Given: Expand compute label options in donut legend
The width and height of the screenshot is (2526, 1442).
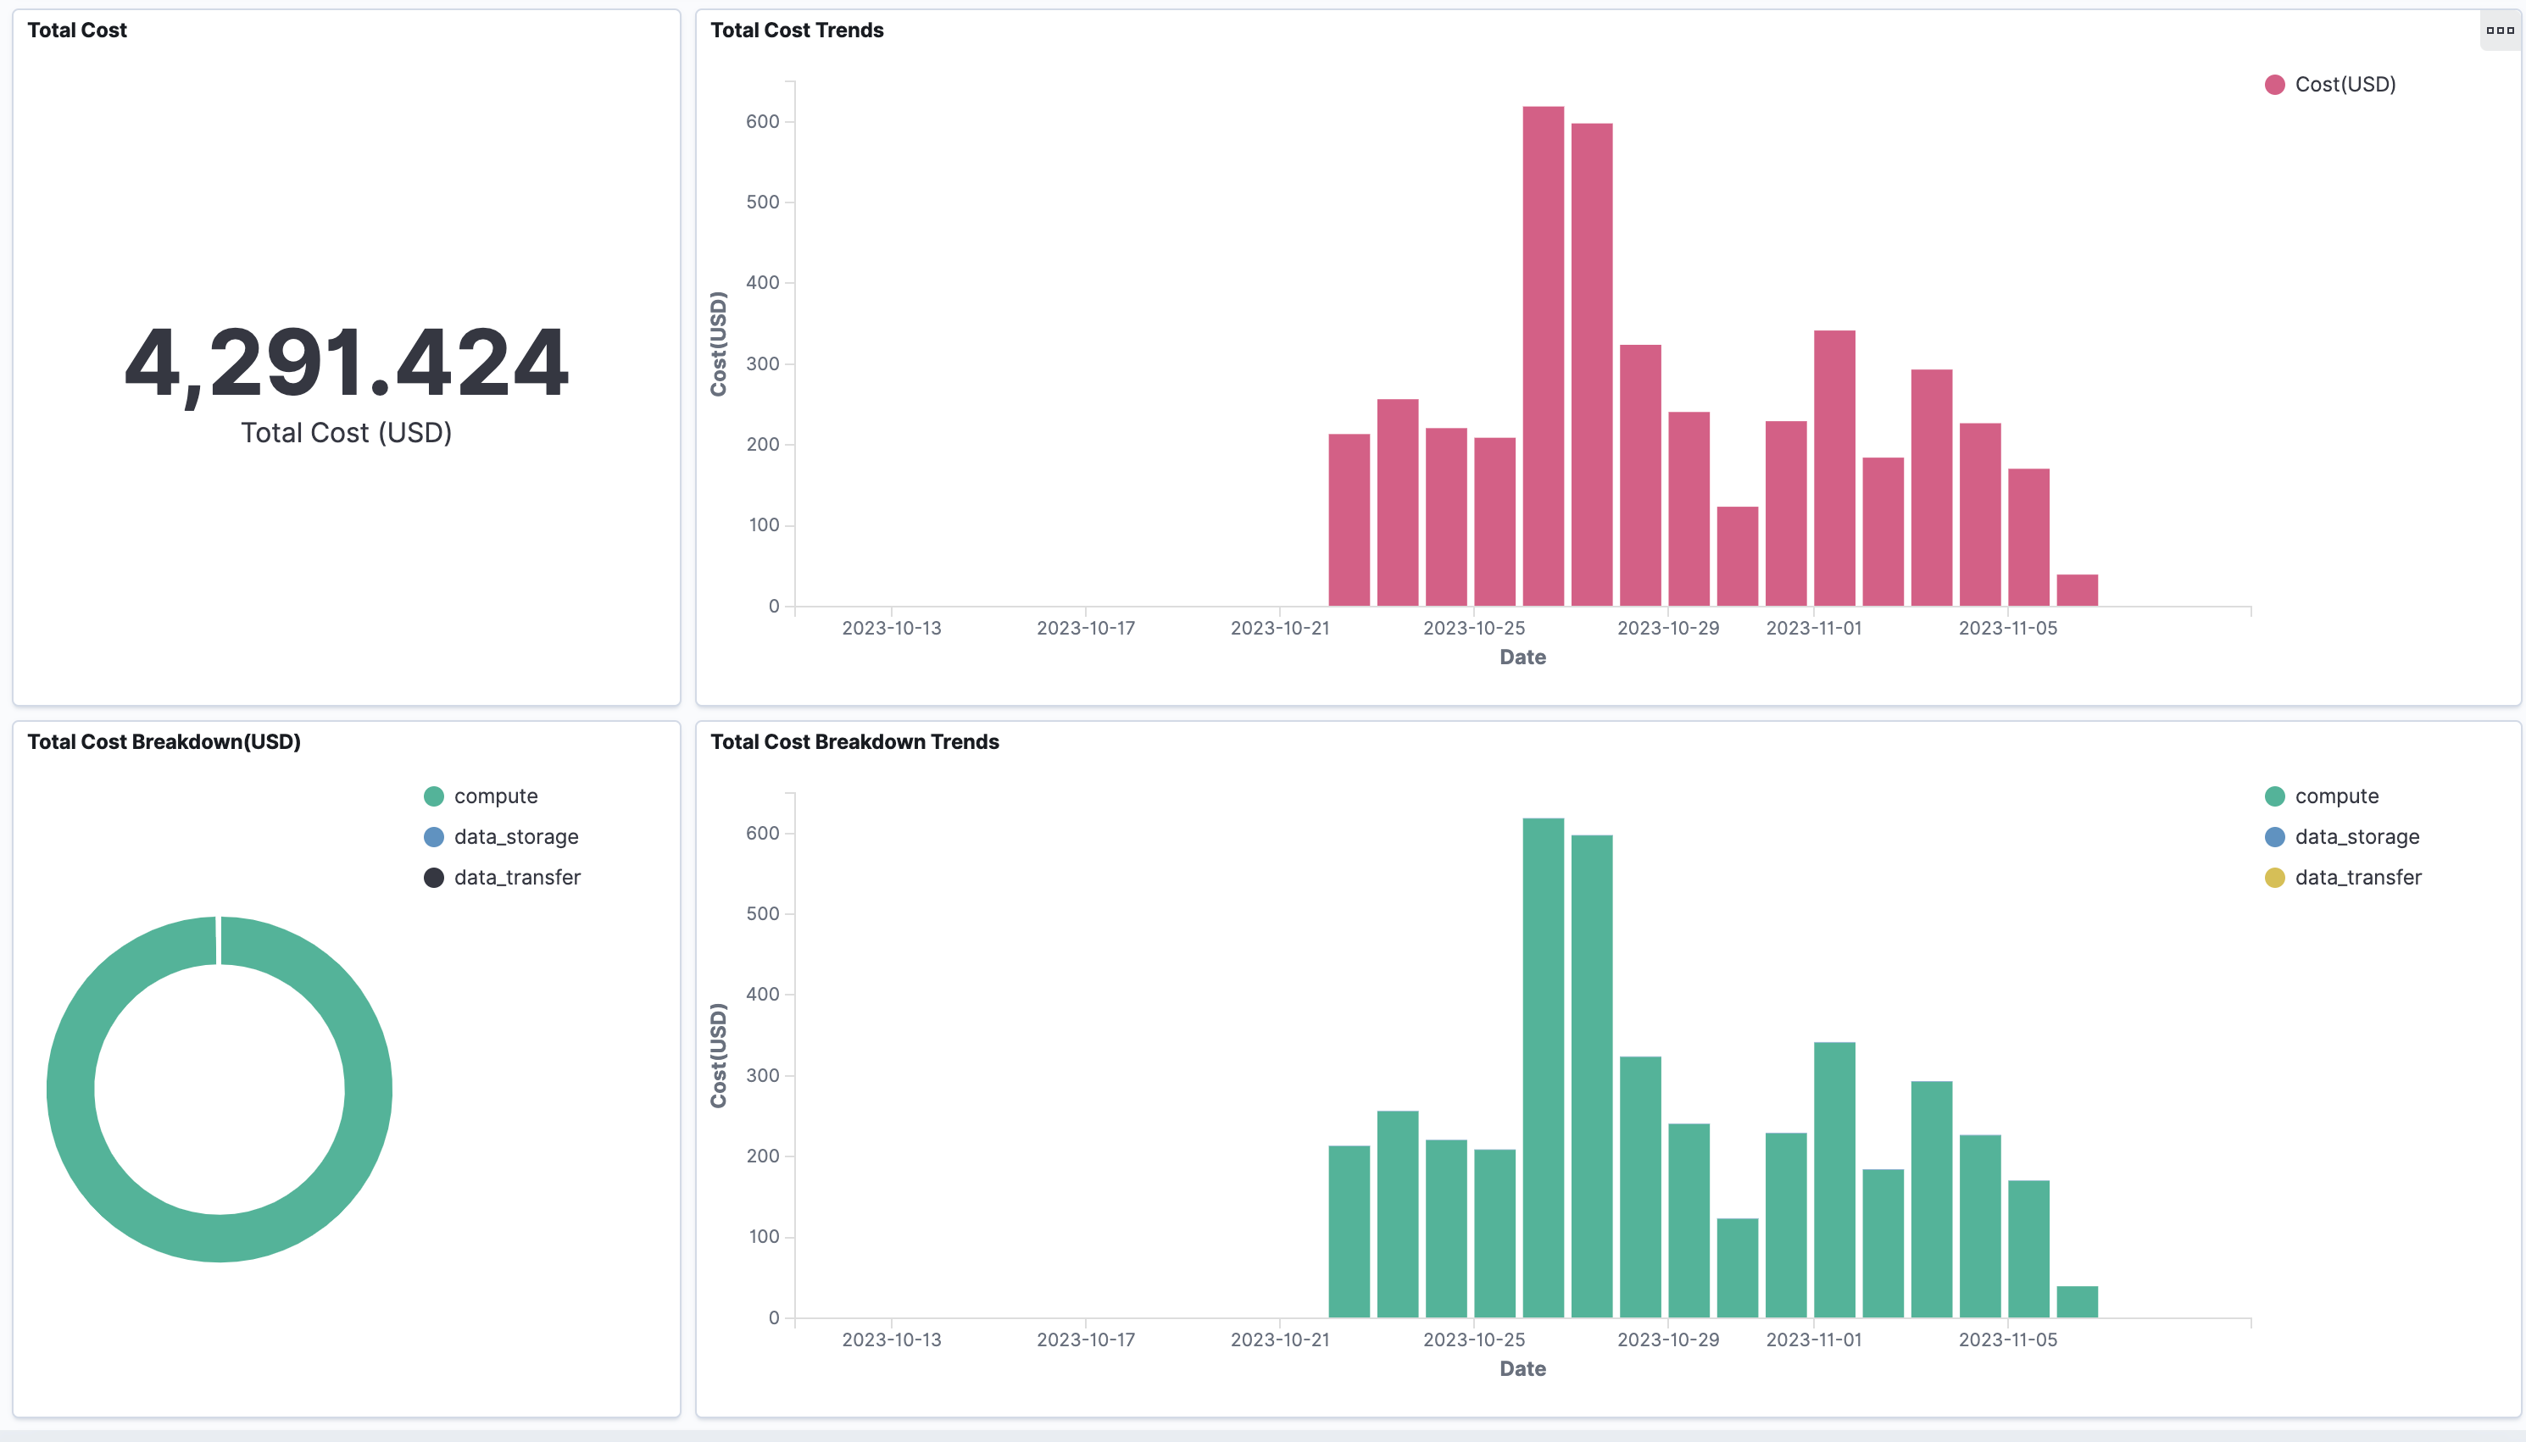Looking at the screenshot, I should pos(495,796).
